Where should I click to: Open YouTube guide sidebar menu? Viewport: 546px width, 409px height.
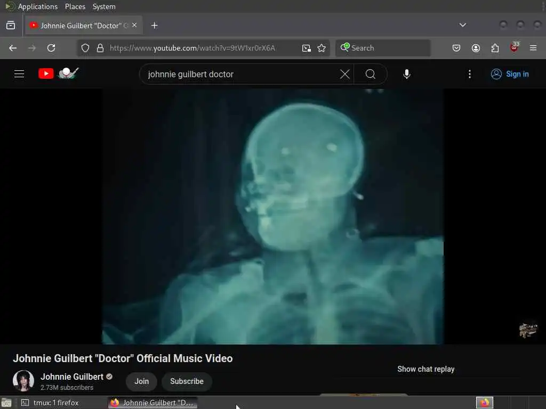click(x=19, y=73)
